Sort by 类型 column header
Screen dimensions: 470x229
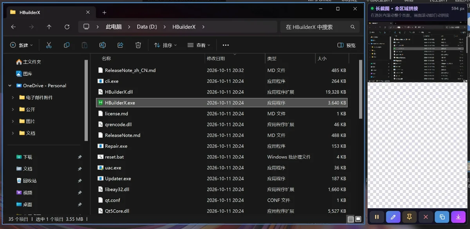(272, 59)
